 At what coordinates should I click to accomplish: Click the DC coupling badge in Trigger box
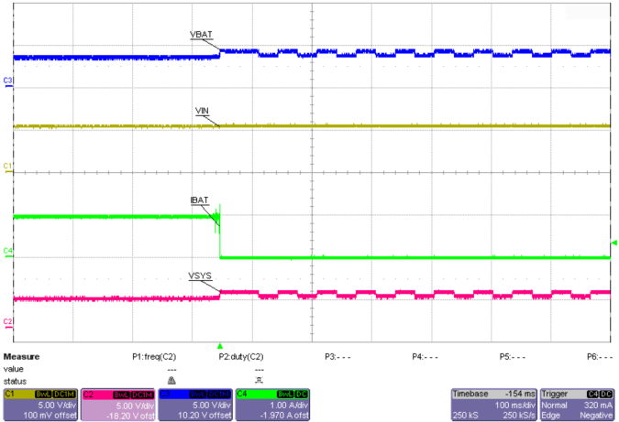606,395
